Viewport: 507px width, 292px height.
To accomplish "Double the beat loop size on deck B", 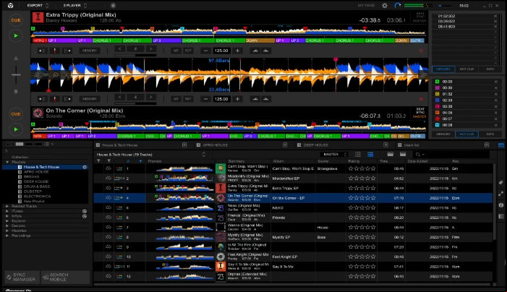I will point(150,97).
